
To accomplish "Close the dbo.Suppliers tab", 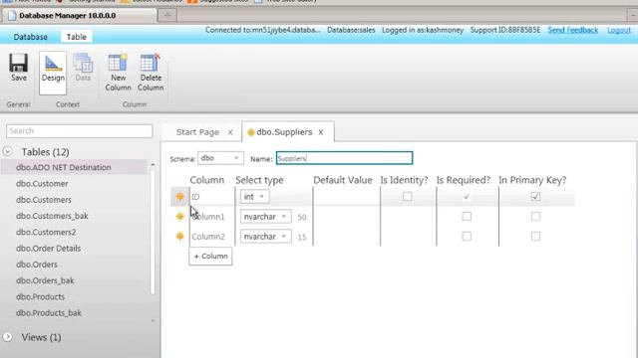I will pyautogui.click(x=321, y=132).
